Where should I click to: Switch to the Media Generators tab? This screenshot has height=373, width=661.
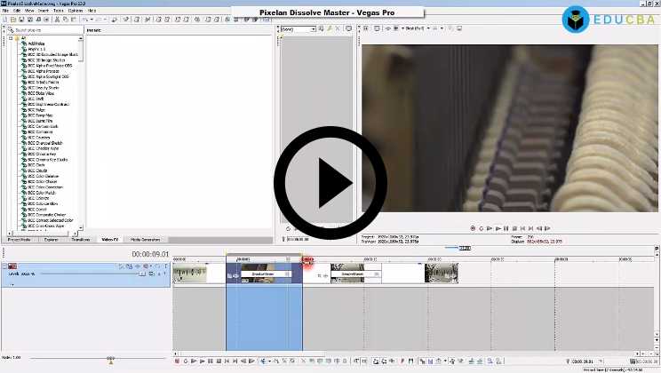pos(145,240)
